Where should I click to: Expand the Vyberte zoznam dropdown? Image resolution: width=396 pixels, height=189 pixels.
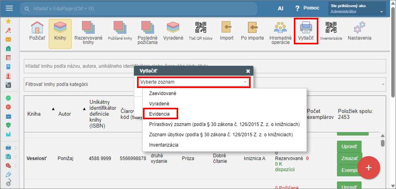point(194,82)
